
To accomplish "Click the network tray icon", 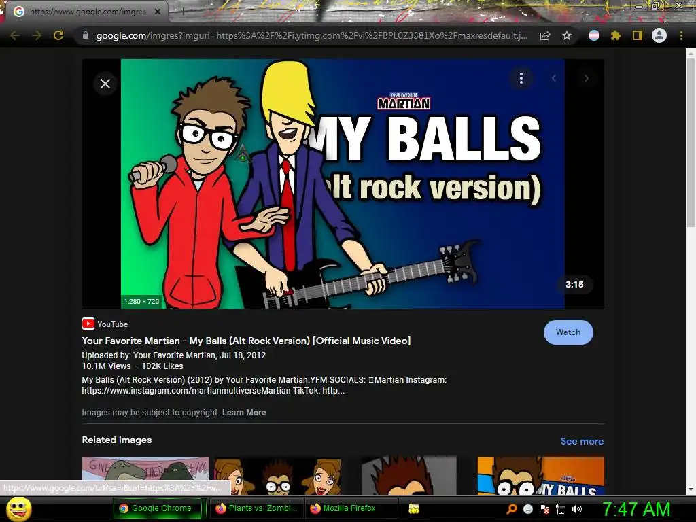I will click(x=561, y=509).
